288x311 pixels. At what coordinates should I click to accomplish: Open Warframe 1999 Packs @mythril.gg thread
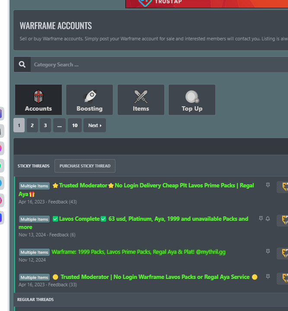point(138,252)
